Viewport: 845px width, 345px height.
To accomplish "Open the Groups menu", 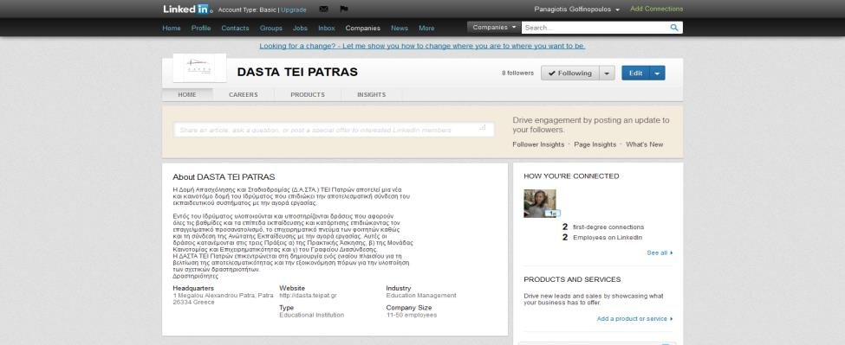I will (x=271, y=28).
